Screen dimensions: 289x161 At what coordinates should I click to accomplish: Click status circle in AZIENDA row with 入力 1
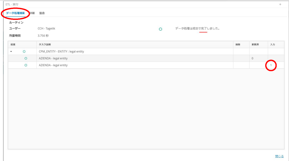(x=26, y=65)
